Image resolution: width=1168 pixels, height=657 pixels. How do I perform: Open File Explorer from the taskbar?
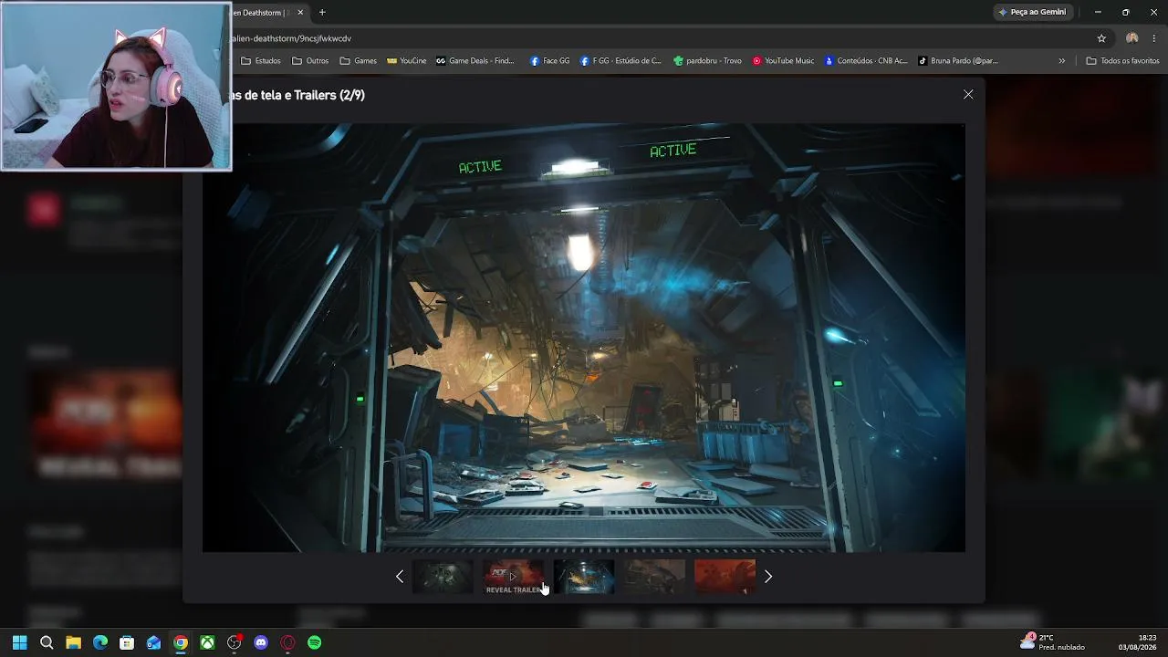pyautogui.click(x=73, y=642)
